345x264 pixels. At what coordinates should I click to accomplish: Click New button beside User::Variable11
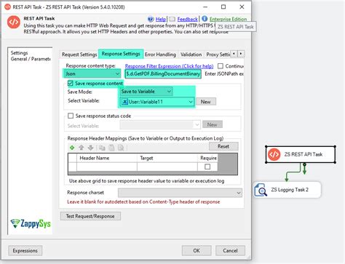pos(206,102)
